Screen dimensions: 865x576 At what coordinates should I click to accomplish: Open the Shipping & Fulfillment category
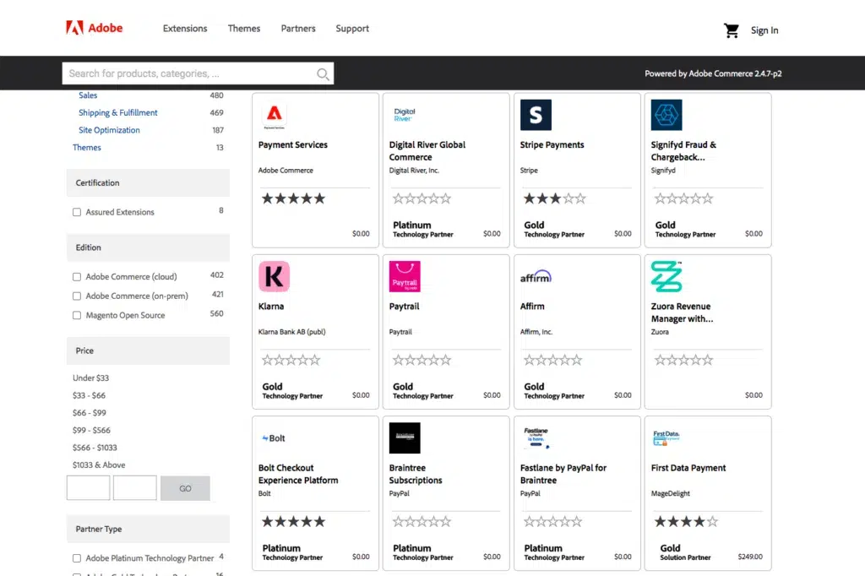118,113
